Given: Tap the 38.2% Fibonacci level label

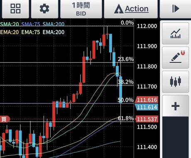Looking at the screenshot, I should (126, 82).
